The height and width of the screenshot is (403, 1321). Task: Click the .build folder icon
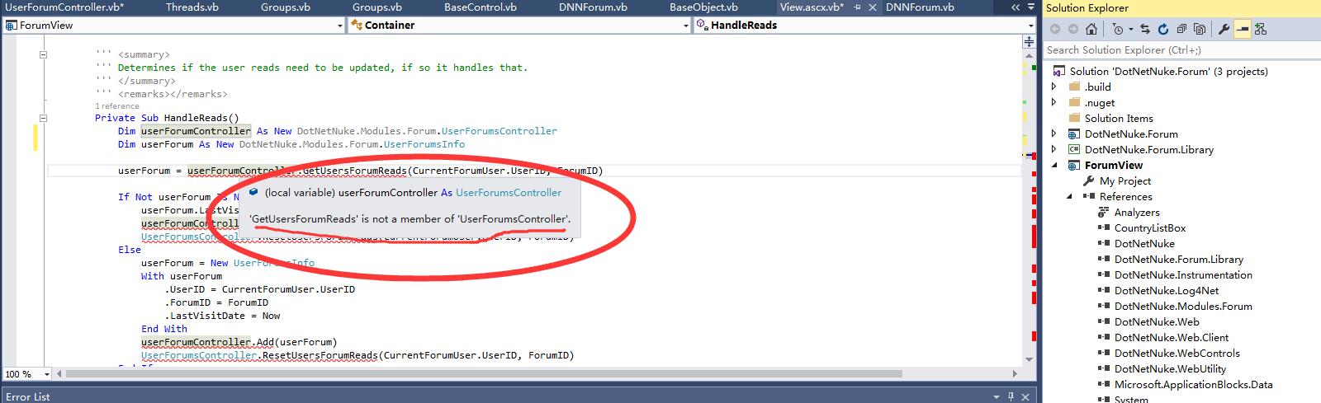pos(1074,87)
